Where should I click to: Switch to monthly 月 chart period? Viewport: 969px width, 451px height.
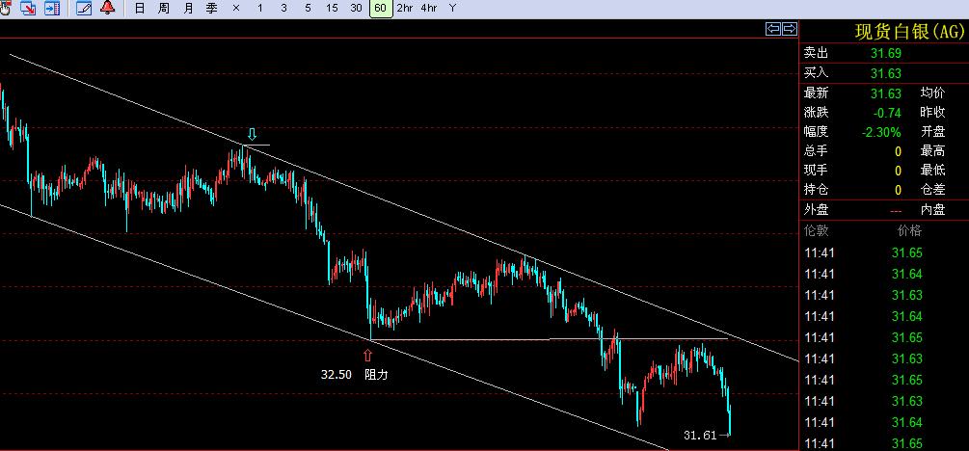(188, 8)
